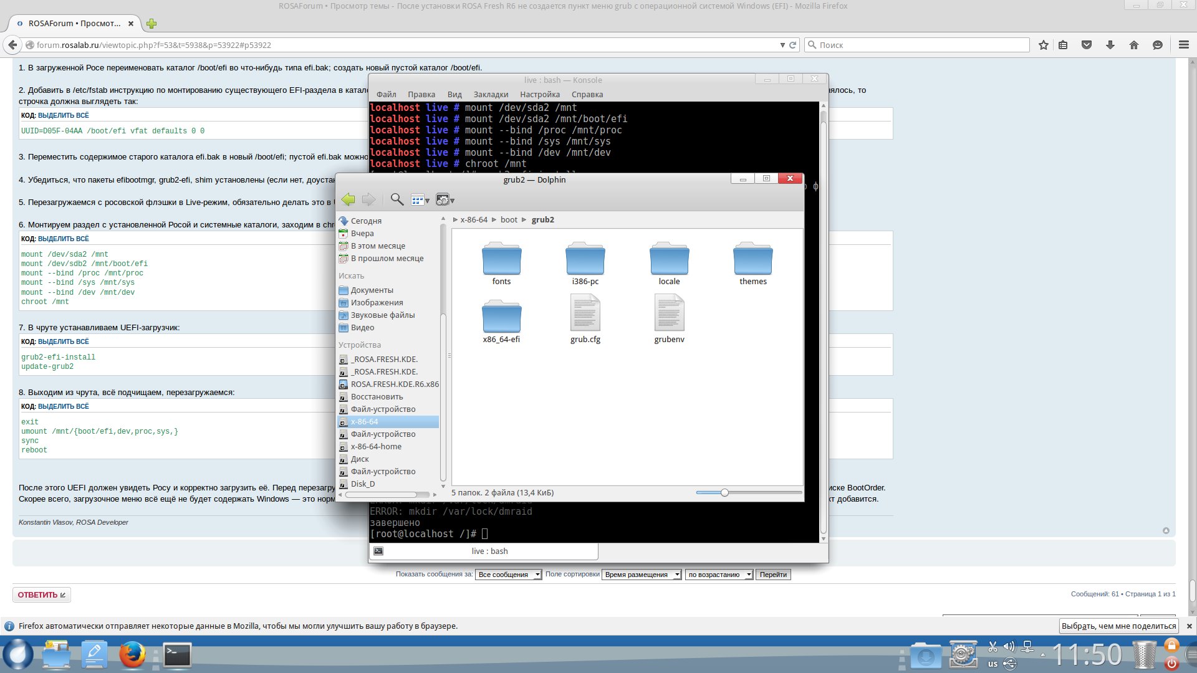Open Konsole Закладки menu
The image size is (1197, 673).
coord(491,95)
